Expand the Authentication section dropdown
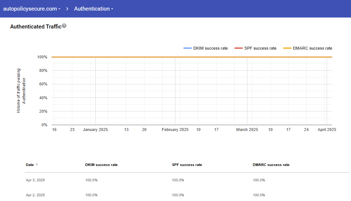 94,9
